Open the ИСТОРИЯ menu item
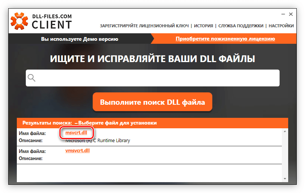This screenshot has width=305, height=193. point(204,26)
